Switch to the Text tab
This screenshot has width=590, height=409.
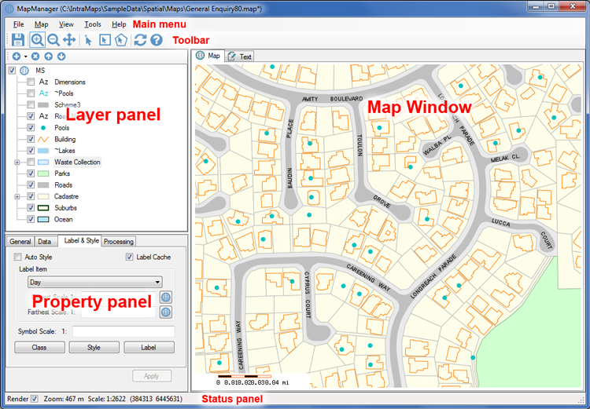[x=240, y=57]
